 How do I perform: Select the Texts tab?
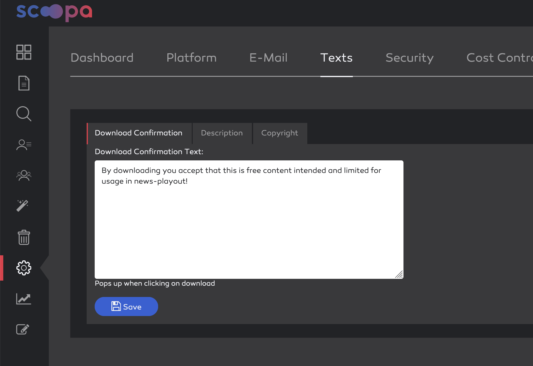click(336, 58)
